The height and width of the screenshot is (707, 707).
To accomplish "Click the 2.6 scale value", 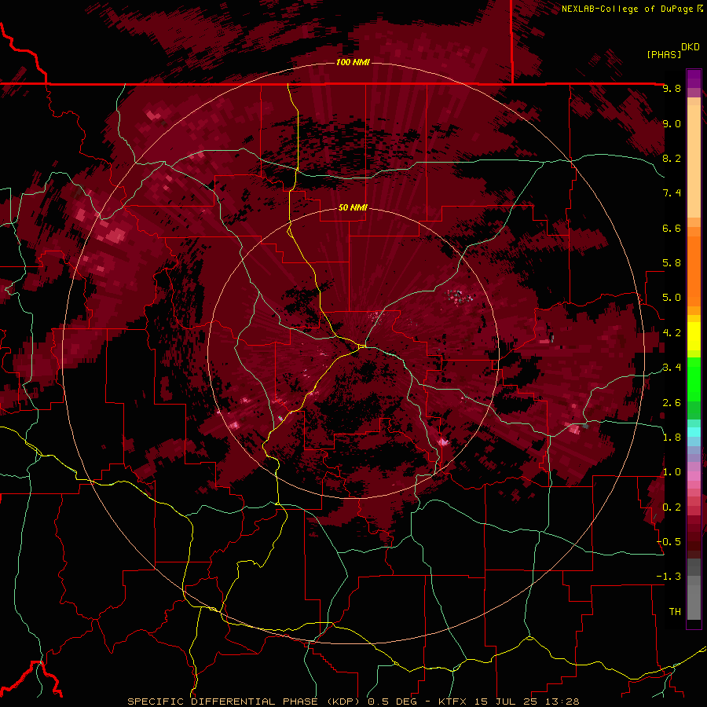I will (672, 403).
